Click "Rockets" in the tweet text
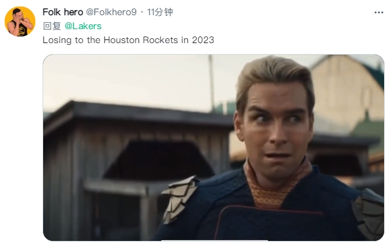The height and width of the screenshot is (244, 392). 160,40
